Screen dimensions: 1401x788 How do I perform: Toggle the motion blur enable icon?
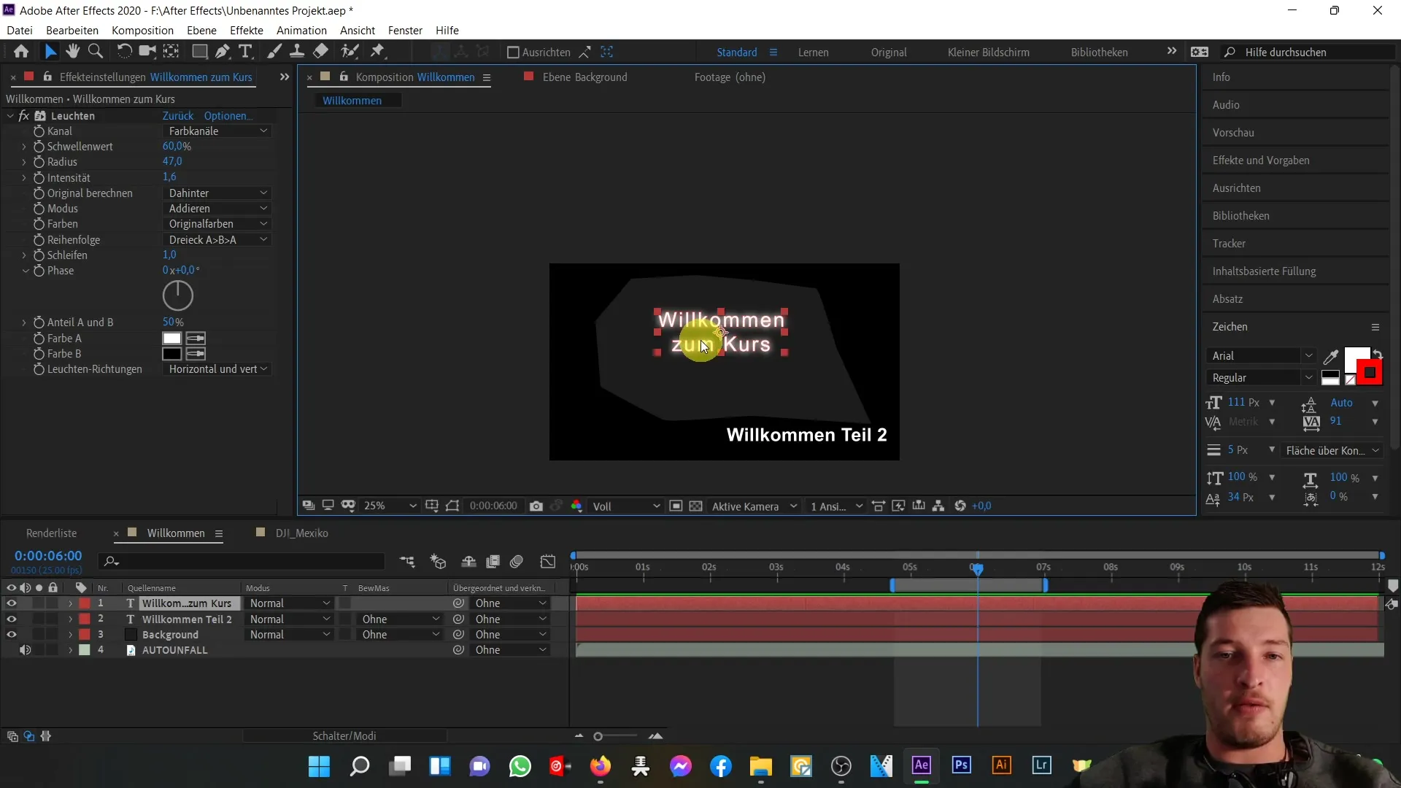(517, 561)
